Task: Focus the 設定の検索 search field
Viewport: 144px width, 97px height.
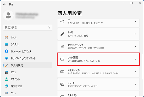Action: point(27,28)
